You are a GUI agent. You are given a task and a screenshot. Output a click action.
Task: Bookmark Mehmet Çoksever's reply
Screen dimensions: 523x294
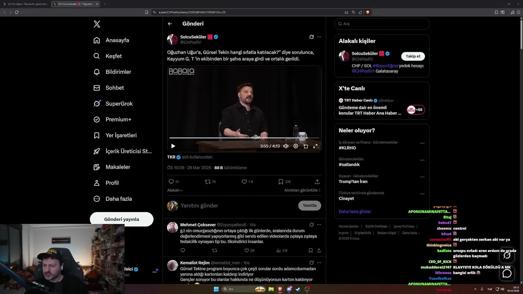click(x=311, y=250)
